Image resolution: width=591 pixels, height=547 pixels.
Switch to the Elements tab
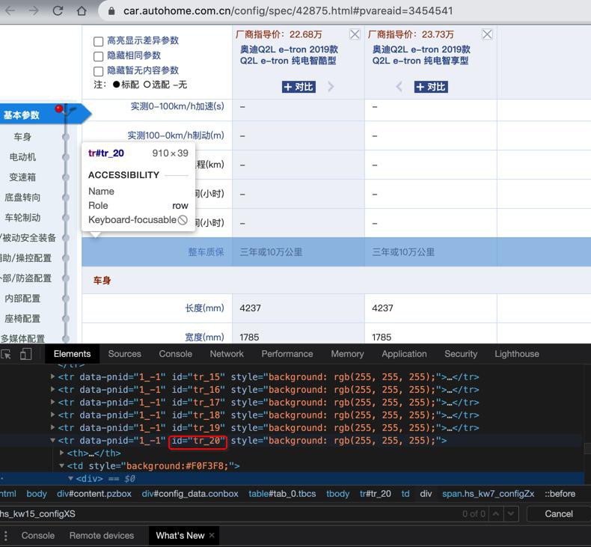pos(72,354)
